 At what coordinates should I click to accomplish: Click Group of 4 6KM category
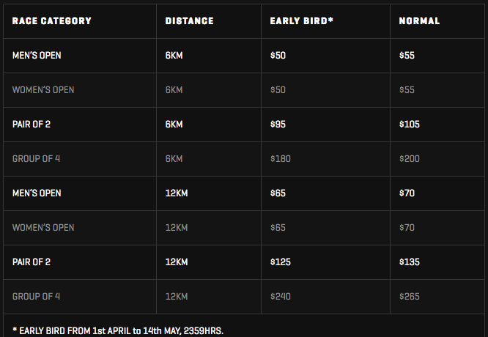click(x=36, y=159)
